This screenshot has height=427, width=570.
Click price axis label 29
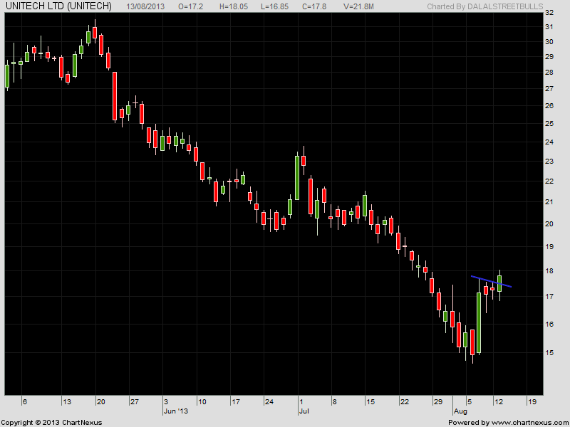pos(549,57)
